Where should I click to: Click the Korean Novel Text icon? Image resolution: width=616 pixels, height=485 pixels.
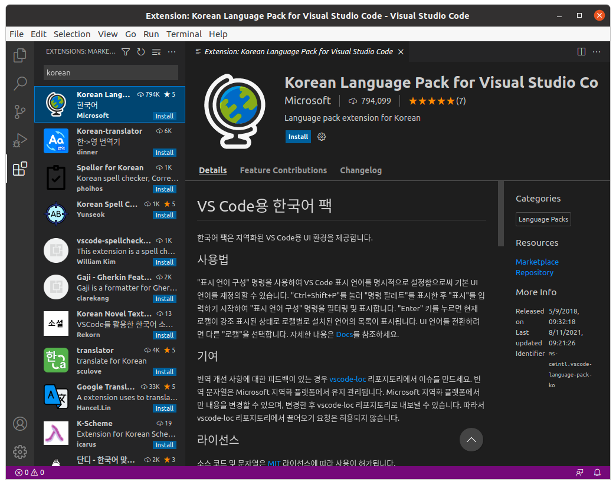point(56,324)
